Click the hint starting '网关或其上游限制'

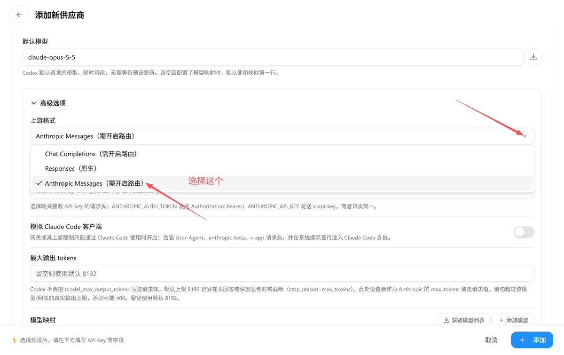click(x=211, y=237)
